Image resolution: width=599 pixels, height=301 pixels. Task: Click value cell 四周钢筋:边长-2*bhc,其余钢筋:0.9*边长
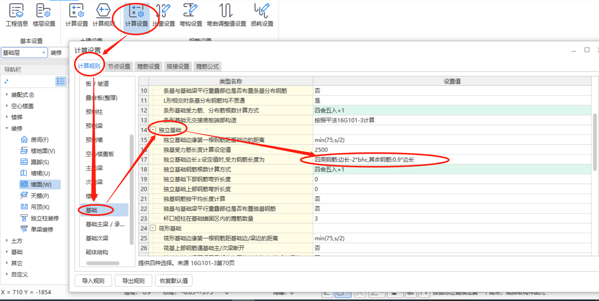[x=452, y=159]
